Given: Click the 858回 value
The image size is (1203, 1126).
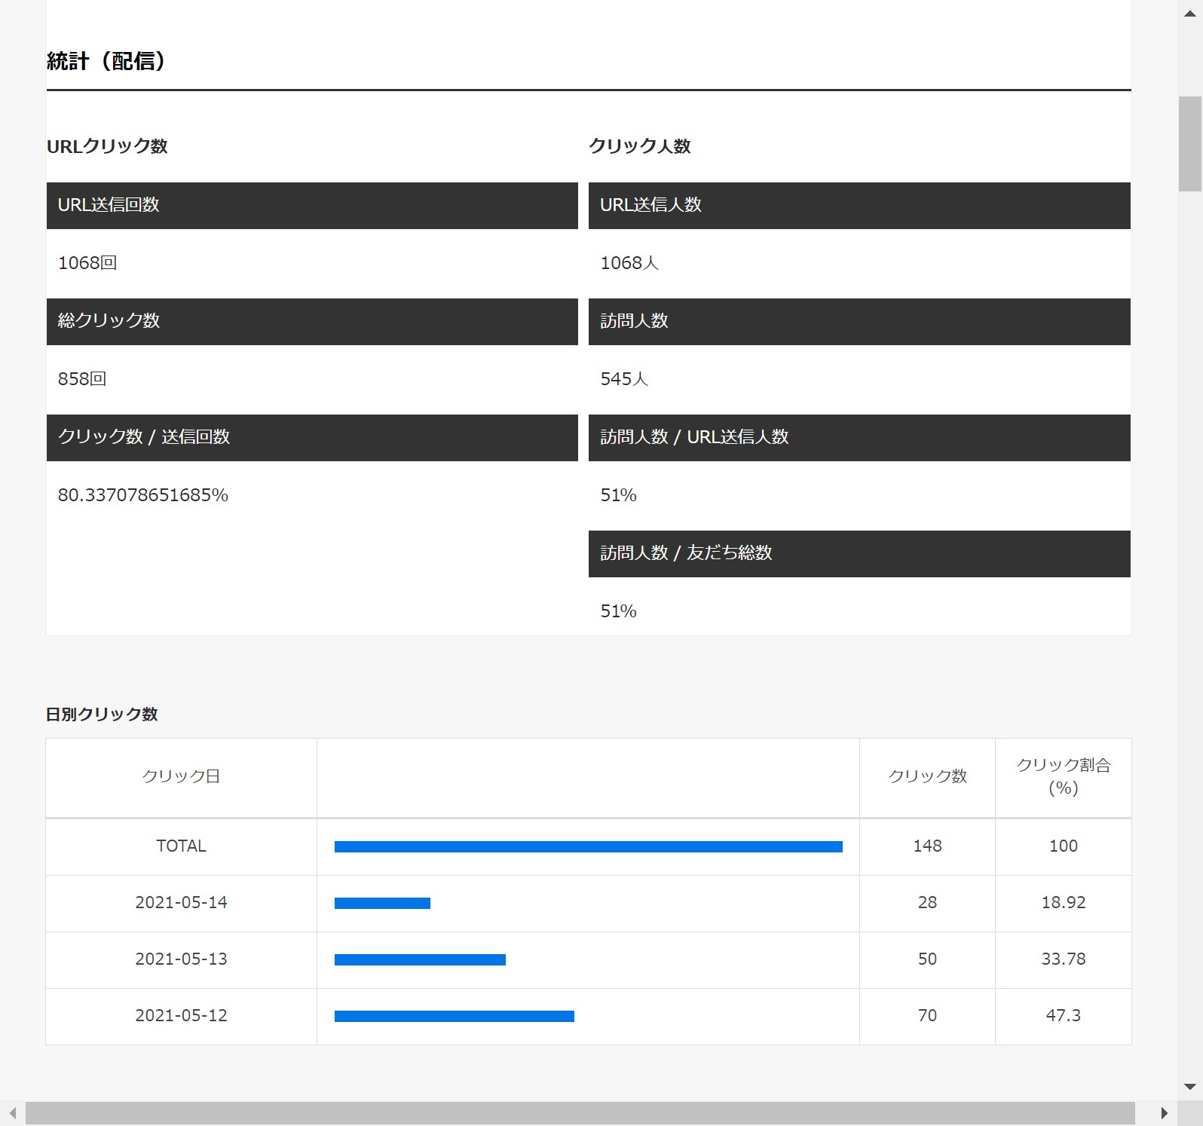Looking at the screenshot, I should (82, 379).
